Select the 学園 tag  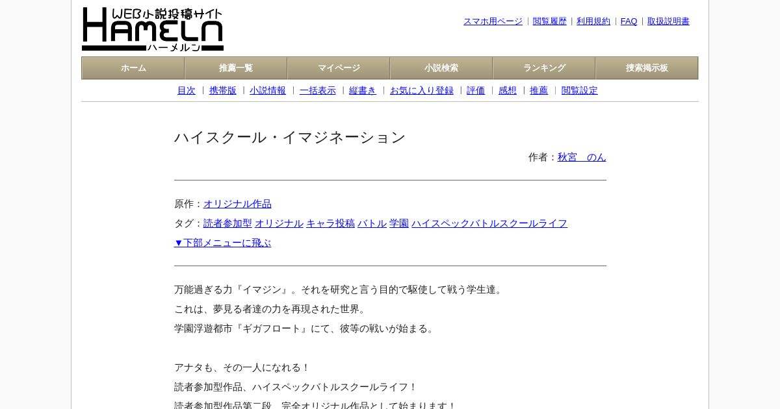(x=399, y=223)
